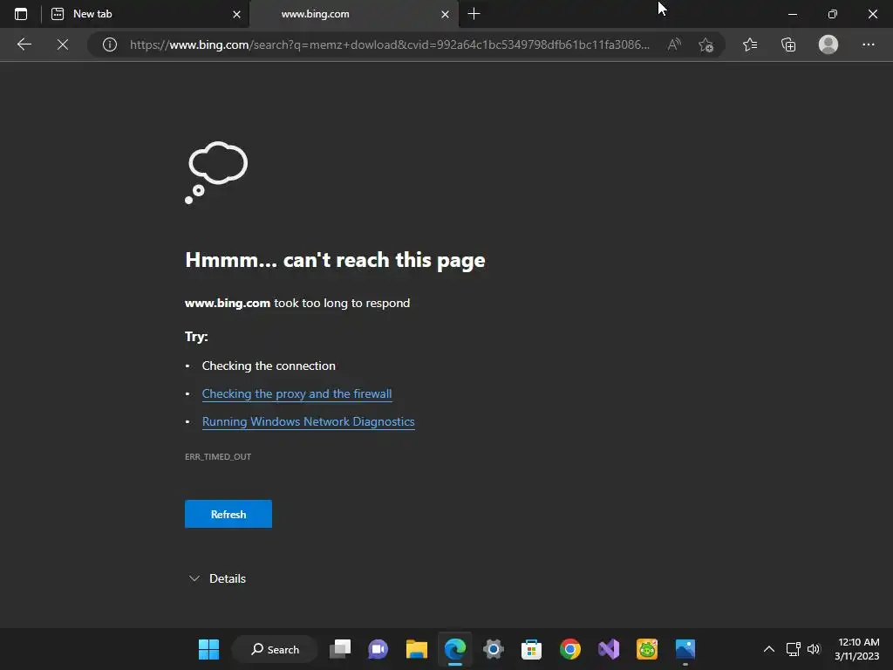Launch Microsoft Store from taskbar
Screen dimensions: 893x670
[531, 649]
